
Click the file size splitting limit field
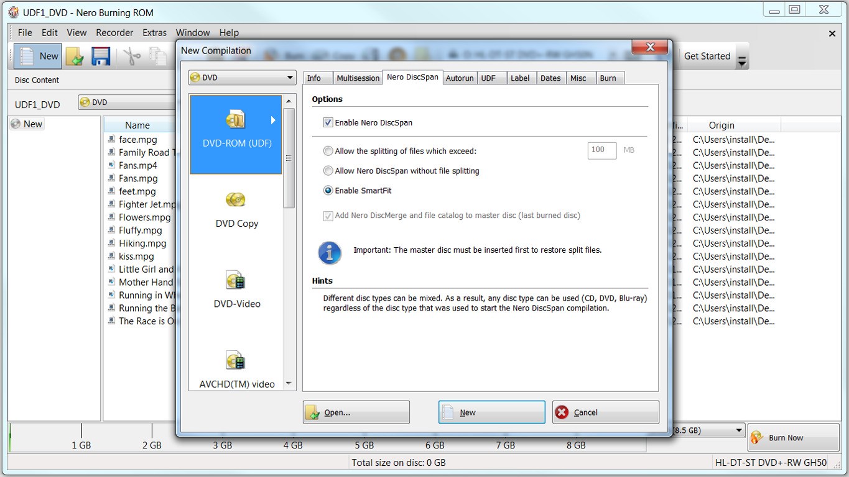coord(601,150)
